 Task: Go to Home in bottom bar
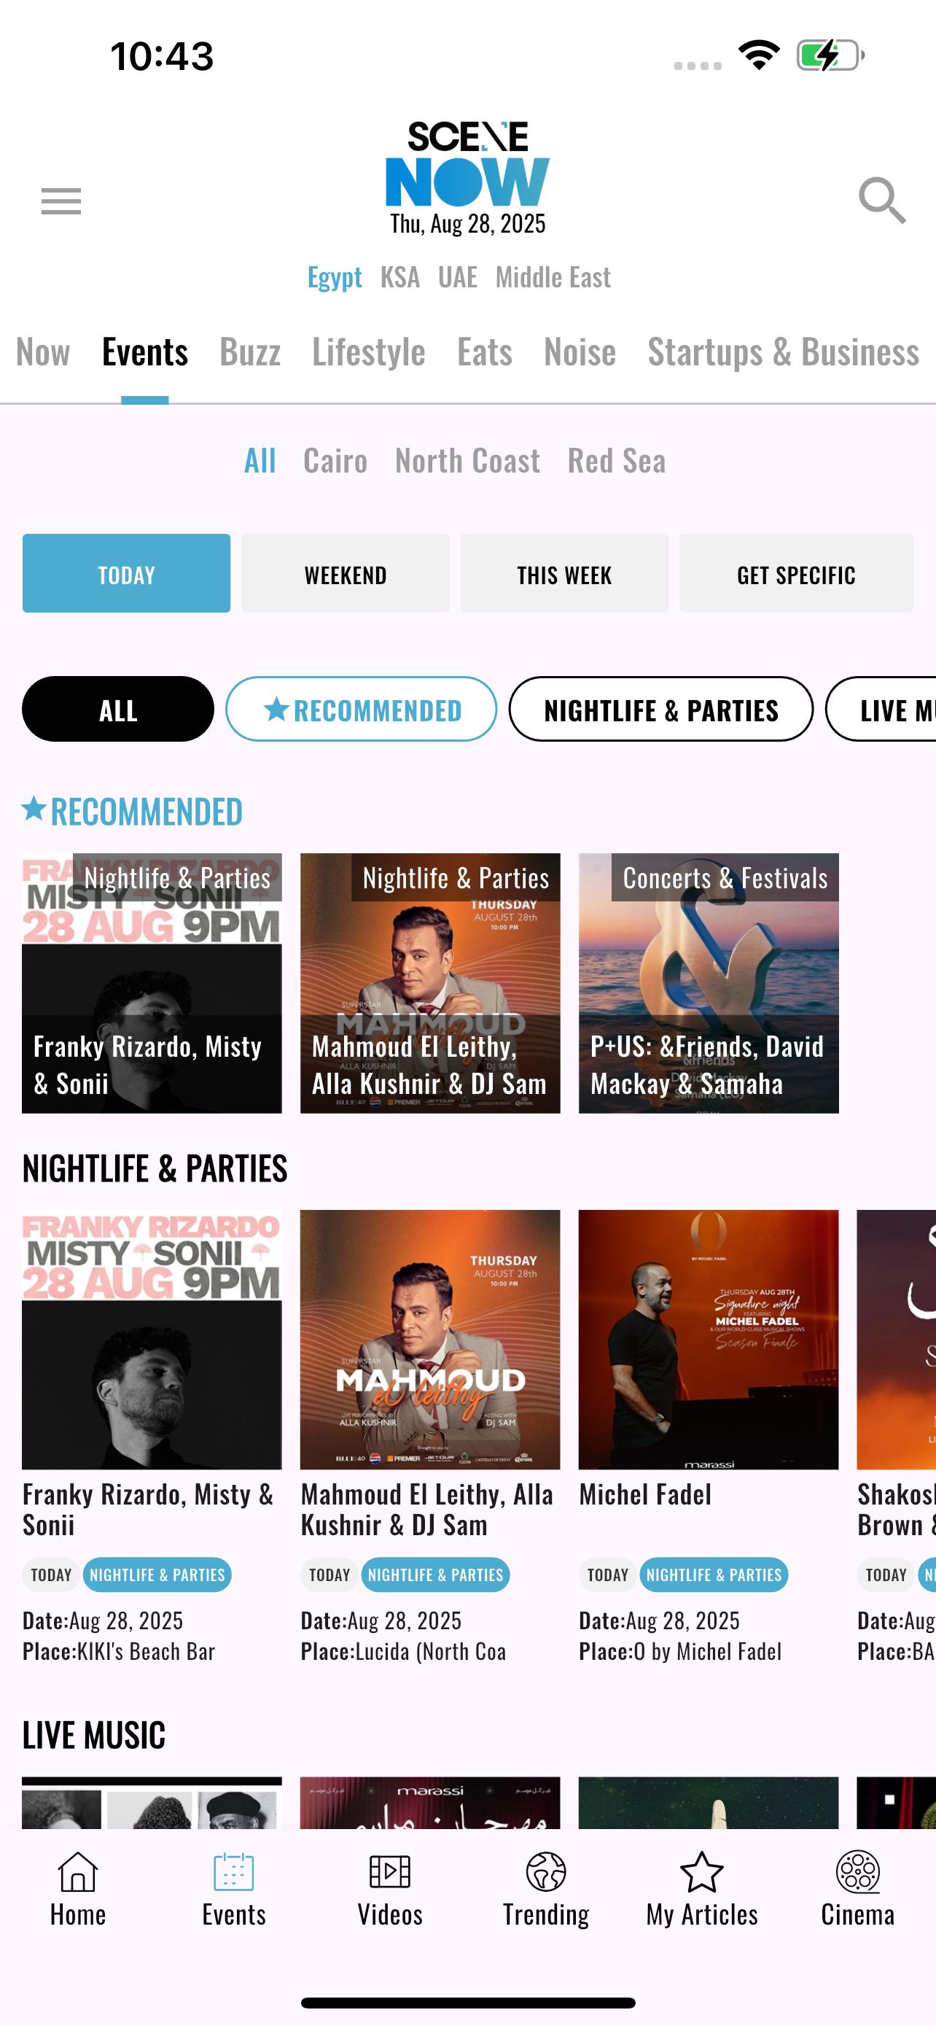coord(78,1888)
